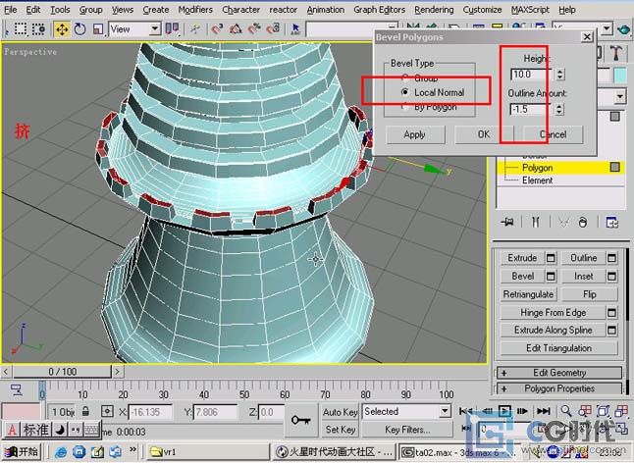
Task: Activate the Select and Scale tool
Action: [98, 29]
